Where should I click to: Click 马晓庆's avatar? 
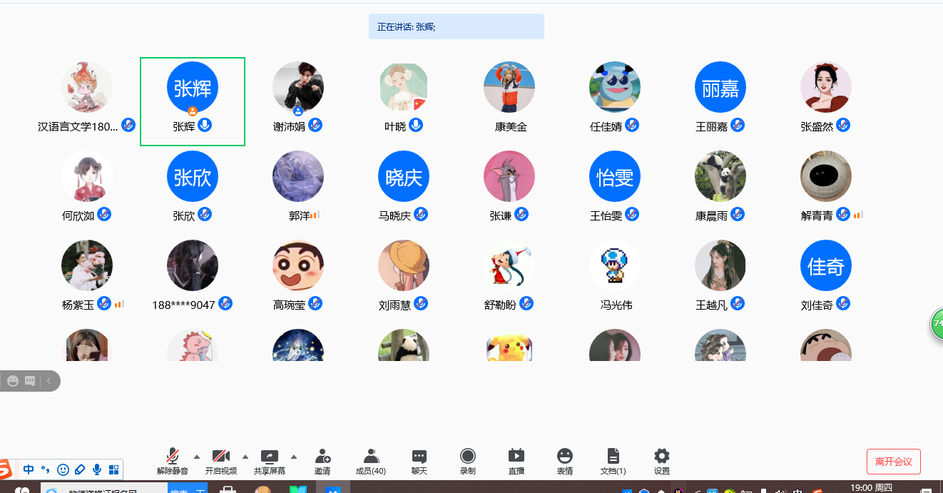(404, 176)
